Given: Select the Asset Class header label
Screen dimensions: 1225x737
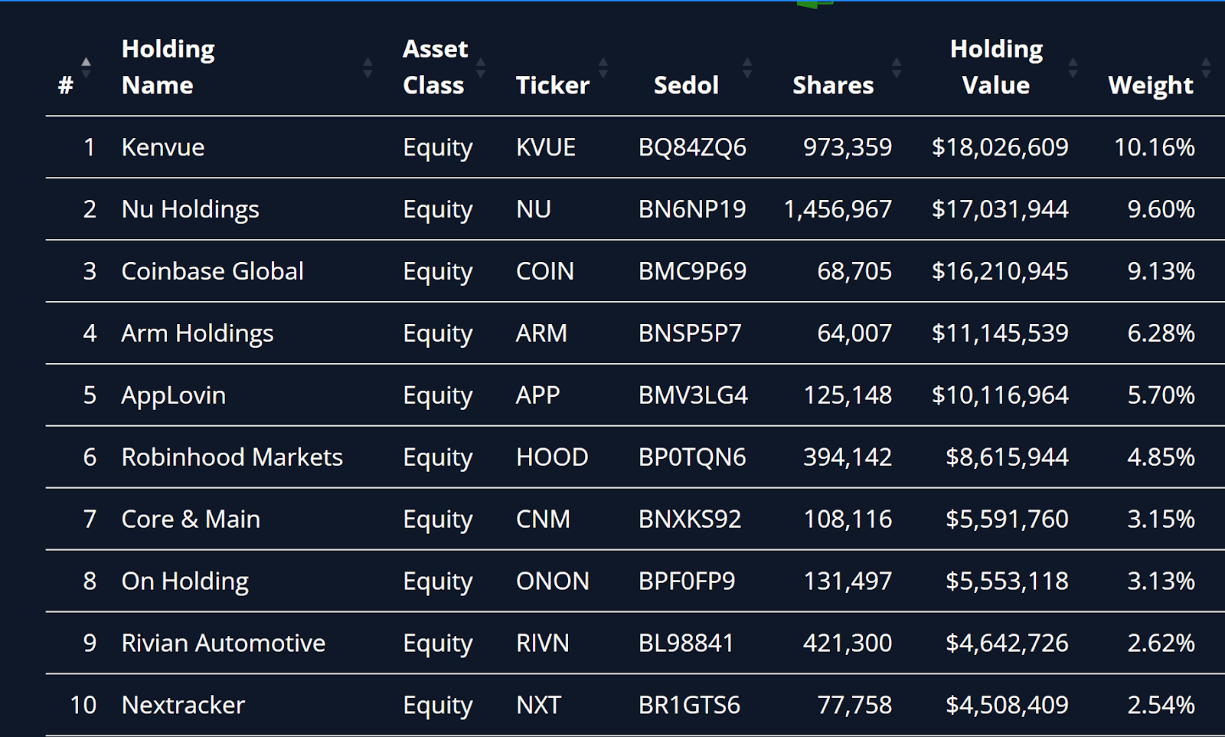Looking at the screenshot, I should [x=435, y=67].
